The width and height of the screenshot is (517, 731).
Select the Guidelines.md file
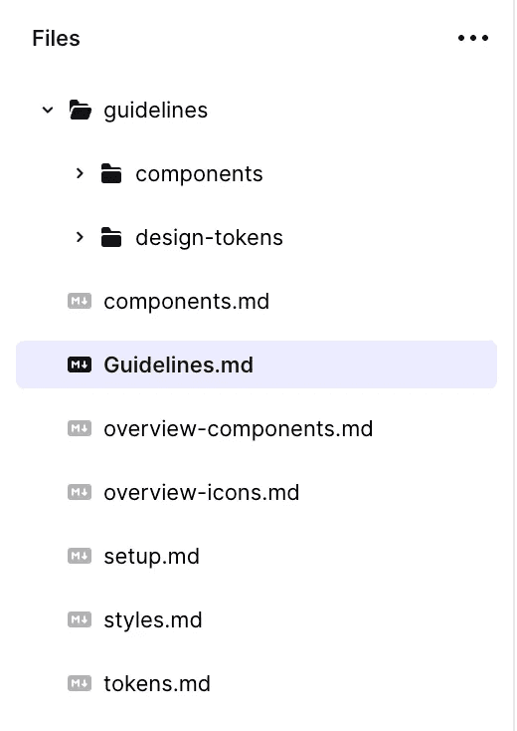[257, 365]
